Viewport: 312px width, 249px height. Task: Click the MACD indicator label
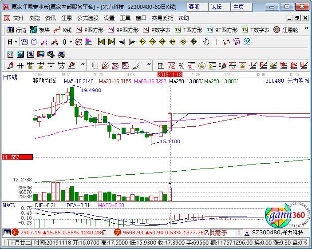pyautogui.click(x=9, y=205)
